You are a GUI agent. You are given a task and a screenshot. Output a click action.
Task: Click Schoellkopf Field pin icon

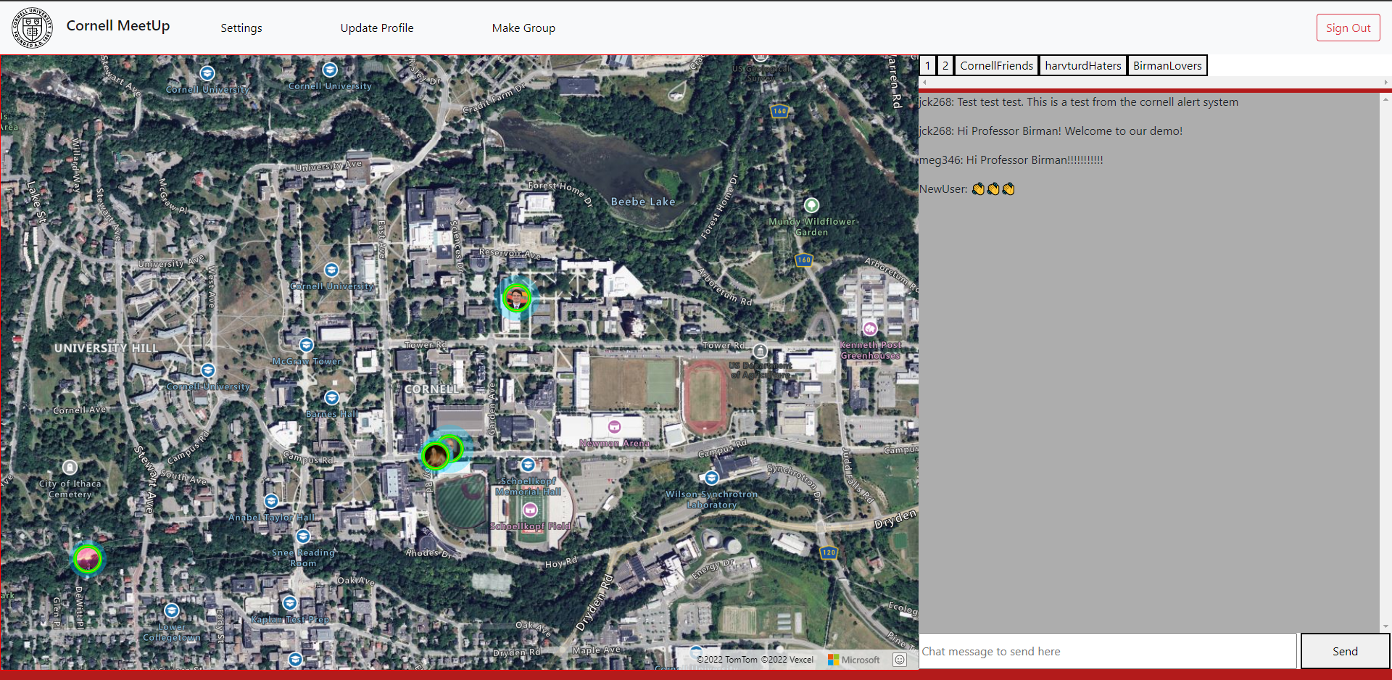click(x=530, y=510)
